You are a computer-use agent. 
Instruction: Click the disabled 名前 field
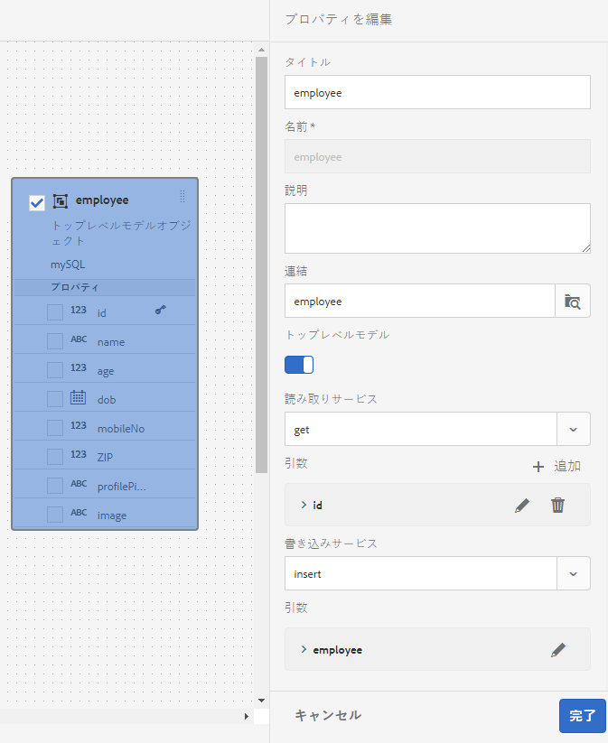[437, 156]
